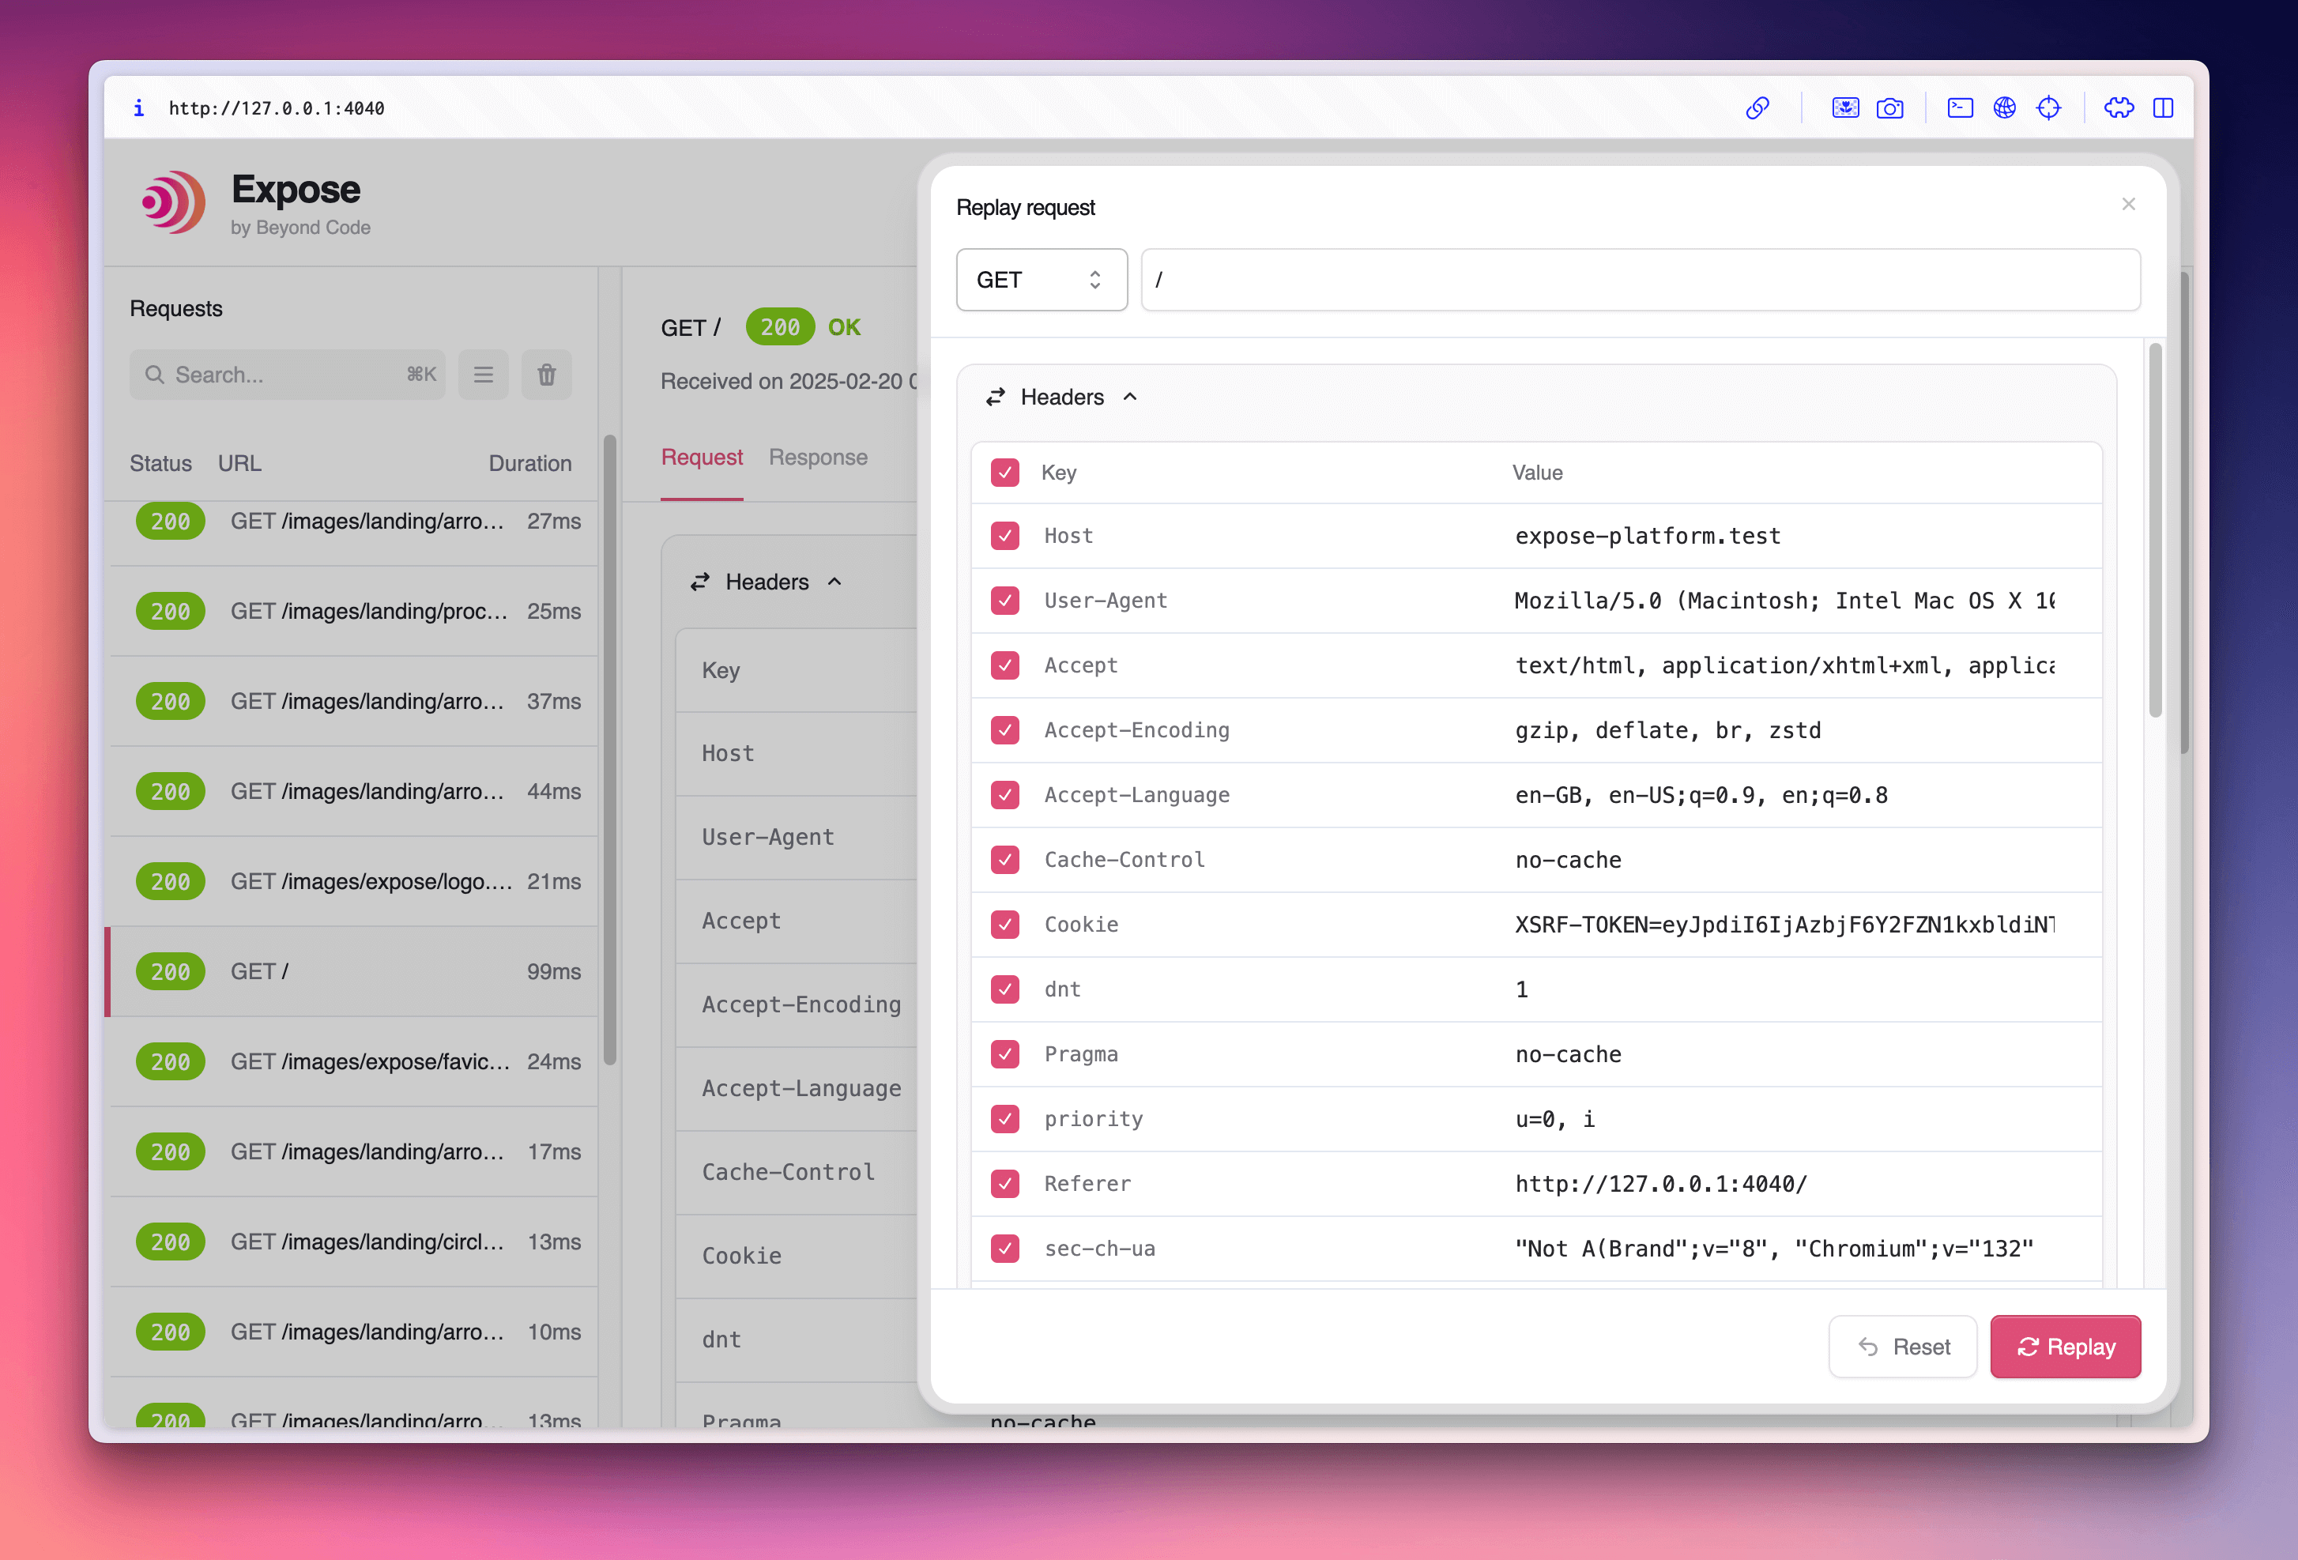Click the Reset button

point(1902,1347)
